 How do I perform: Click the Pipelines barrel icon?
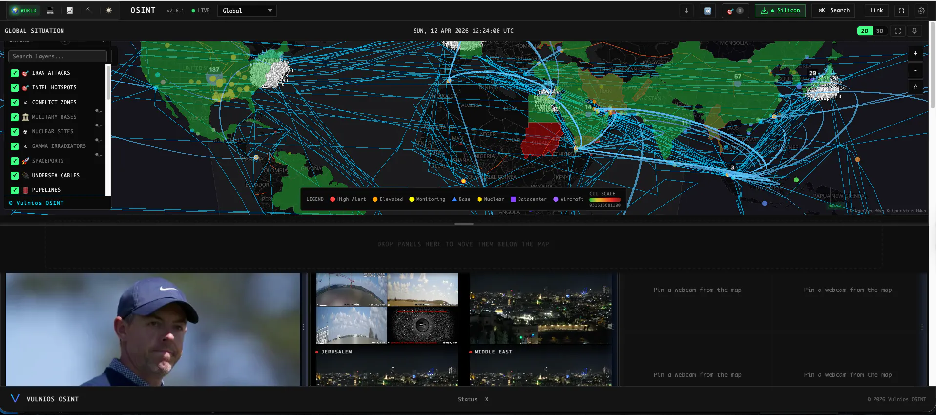25,190
